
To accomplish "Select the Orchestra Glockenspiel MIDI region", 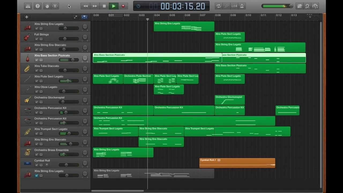I will click(230, 100).
